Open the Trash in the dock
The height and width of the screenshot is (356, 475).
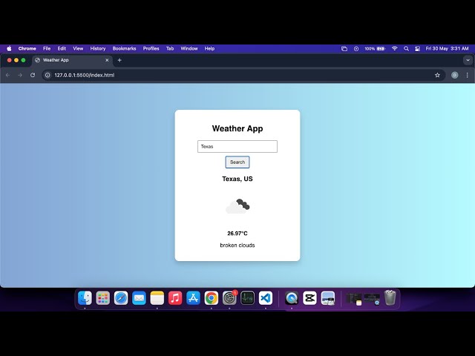pyautogui.click(x=390, y=298)
